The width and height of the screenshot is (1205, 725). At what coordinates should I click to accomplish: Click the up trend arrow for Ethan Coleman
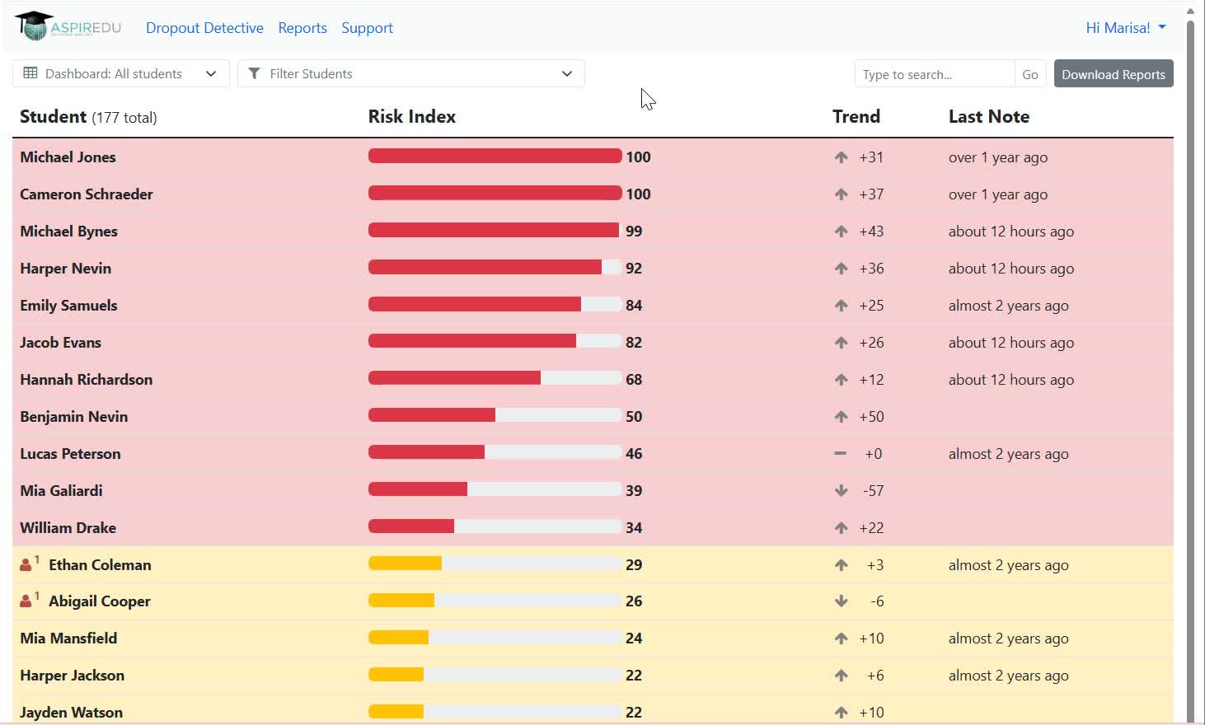pos(841,564)
